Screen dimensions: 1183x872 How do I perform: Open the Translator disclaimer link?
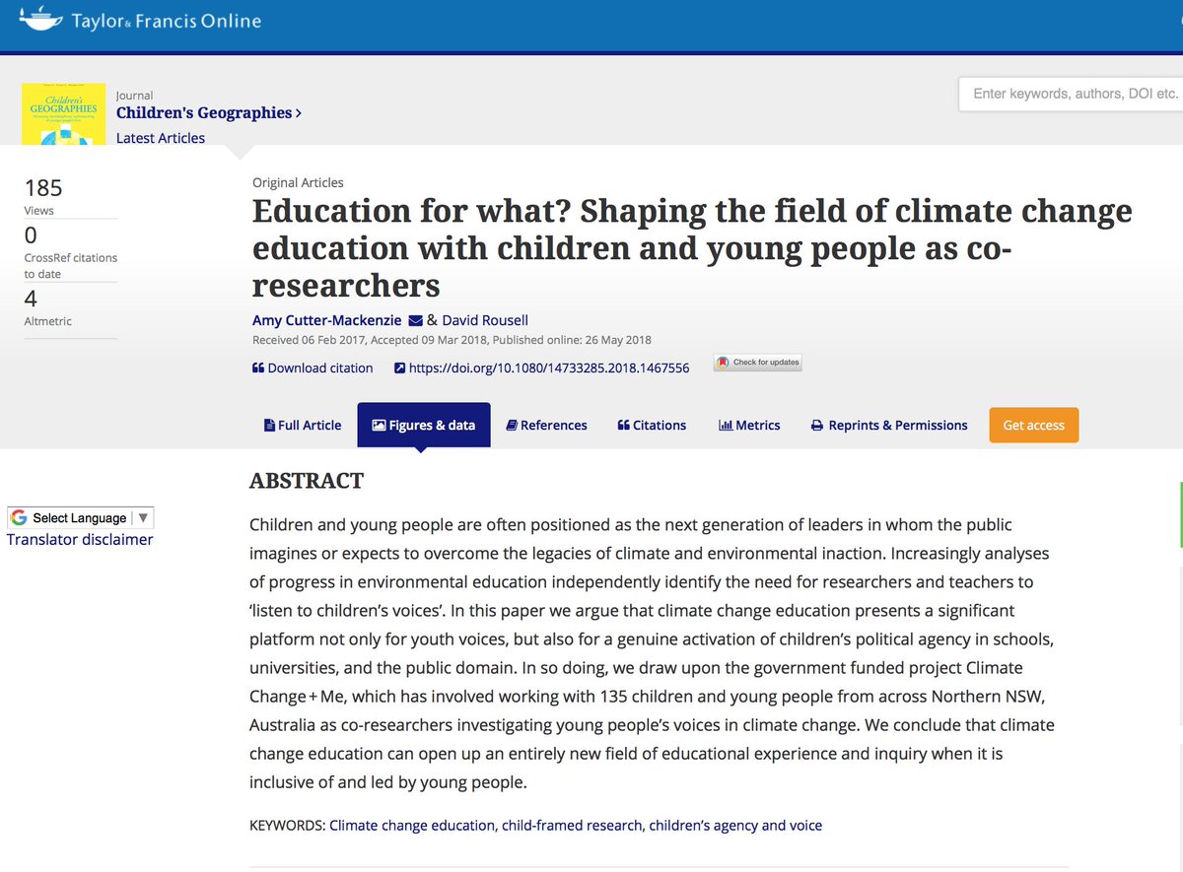pyautogui.click(x=80, y=540)
